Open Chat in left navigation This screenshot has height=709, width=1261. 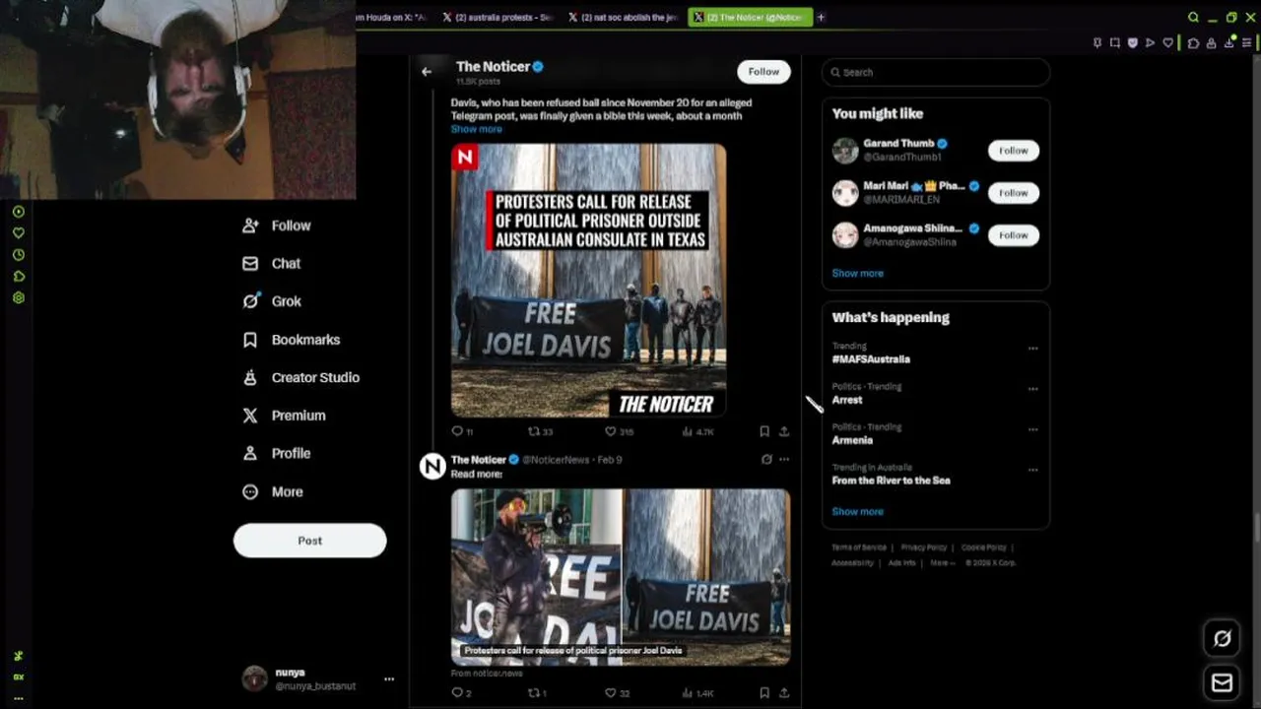pyautogui.click(x=272, y=263)
